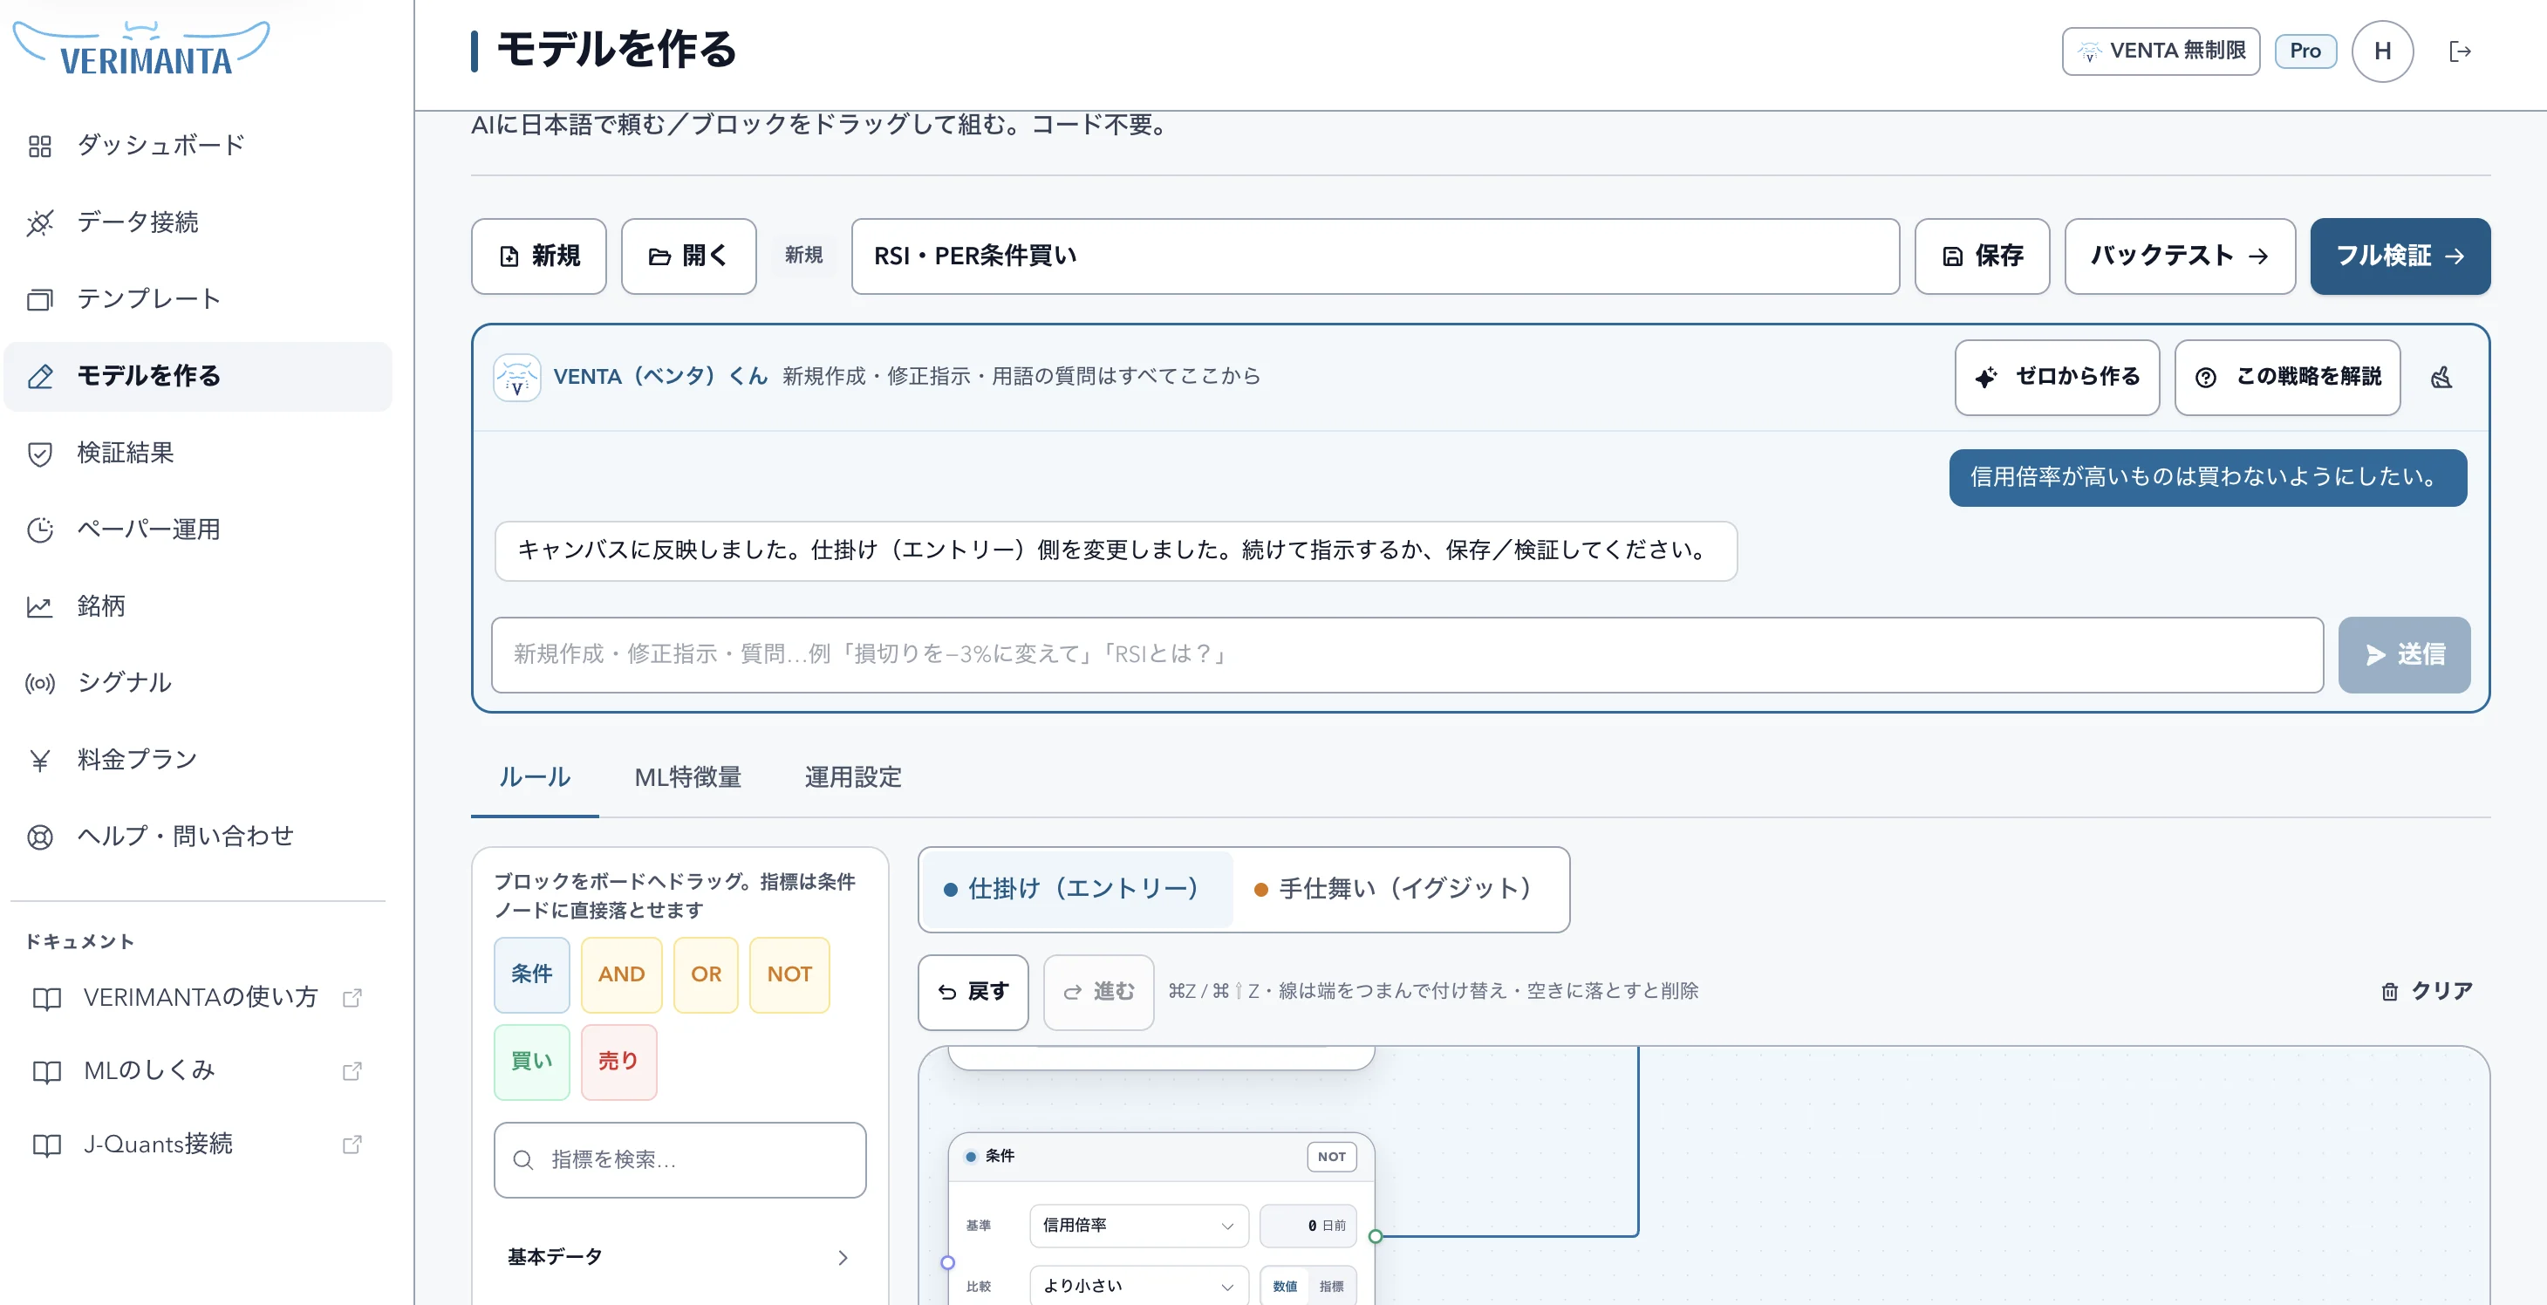This screenshot has height=1305, width=2547.
Task: Click the 売り block chip
Action: pyautogui.click(x=618, y=1062)
